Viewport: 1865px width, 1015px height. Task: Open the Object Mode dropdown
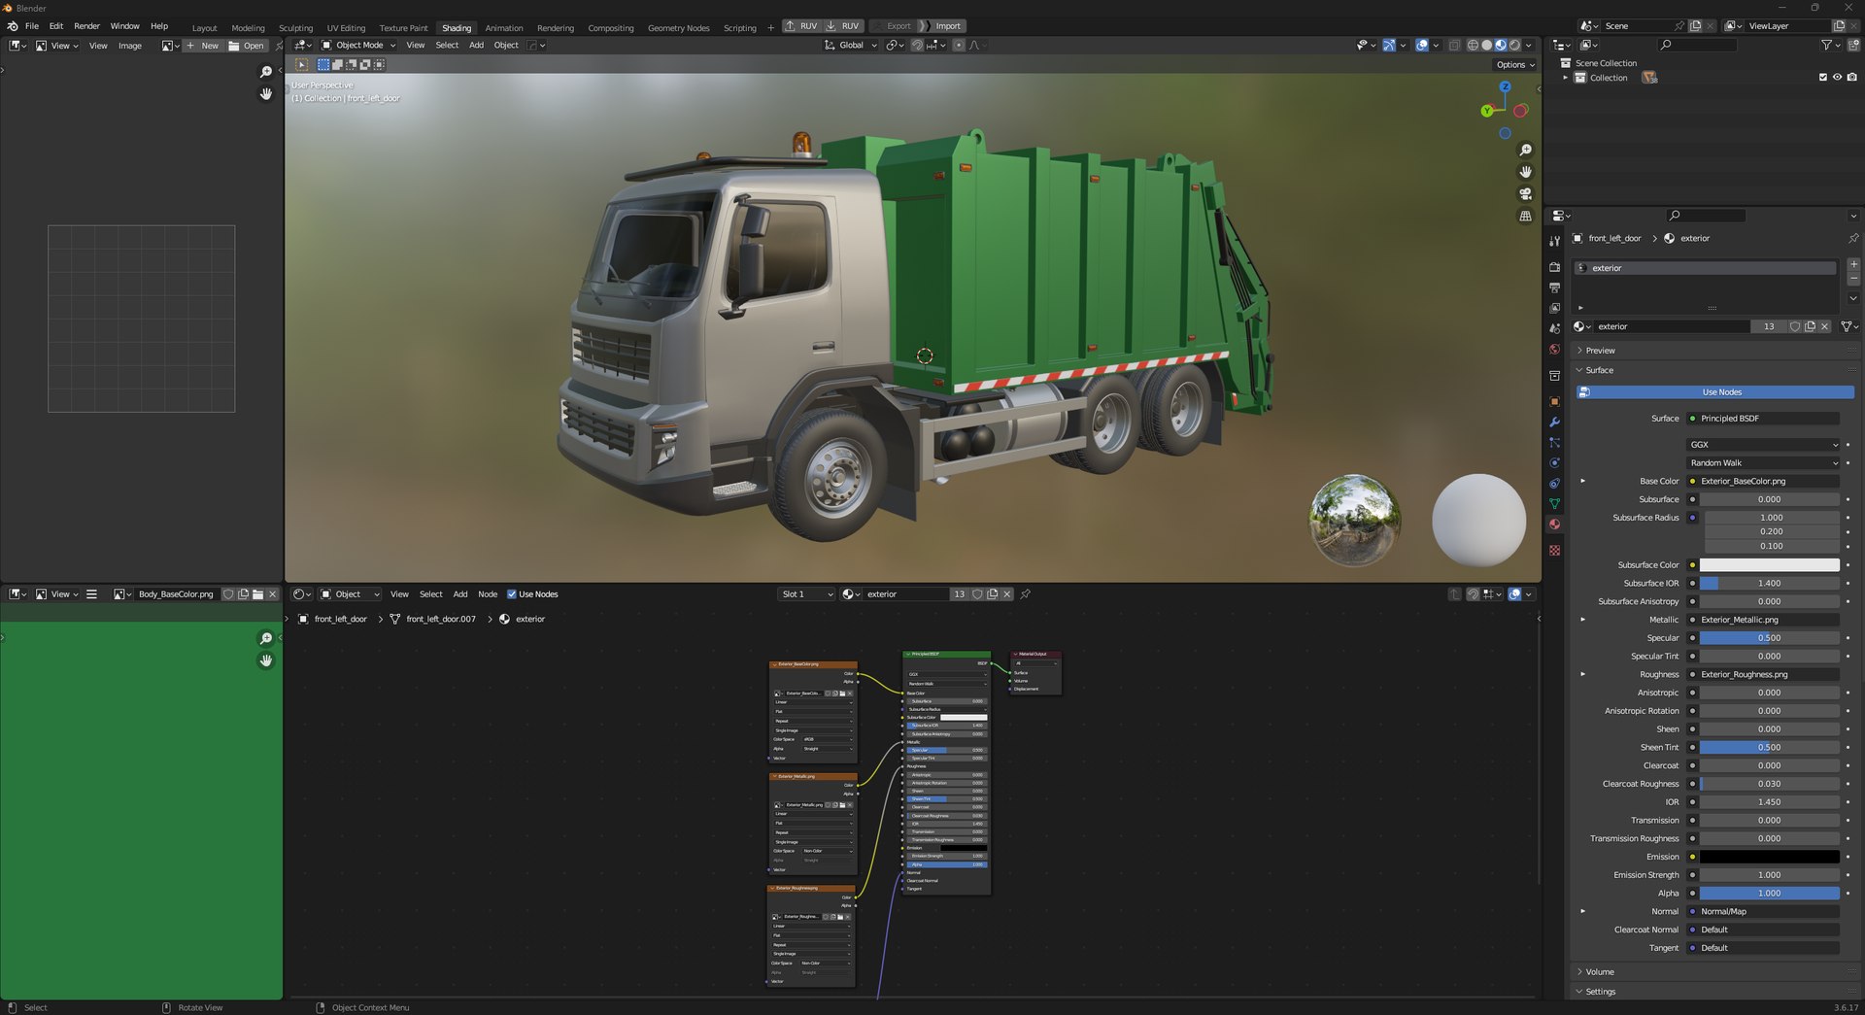[358, 46]
